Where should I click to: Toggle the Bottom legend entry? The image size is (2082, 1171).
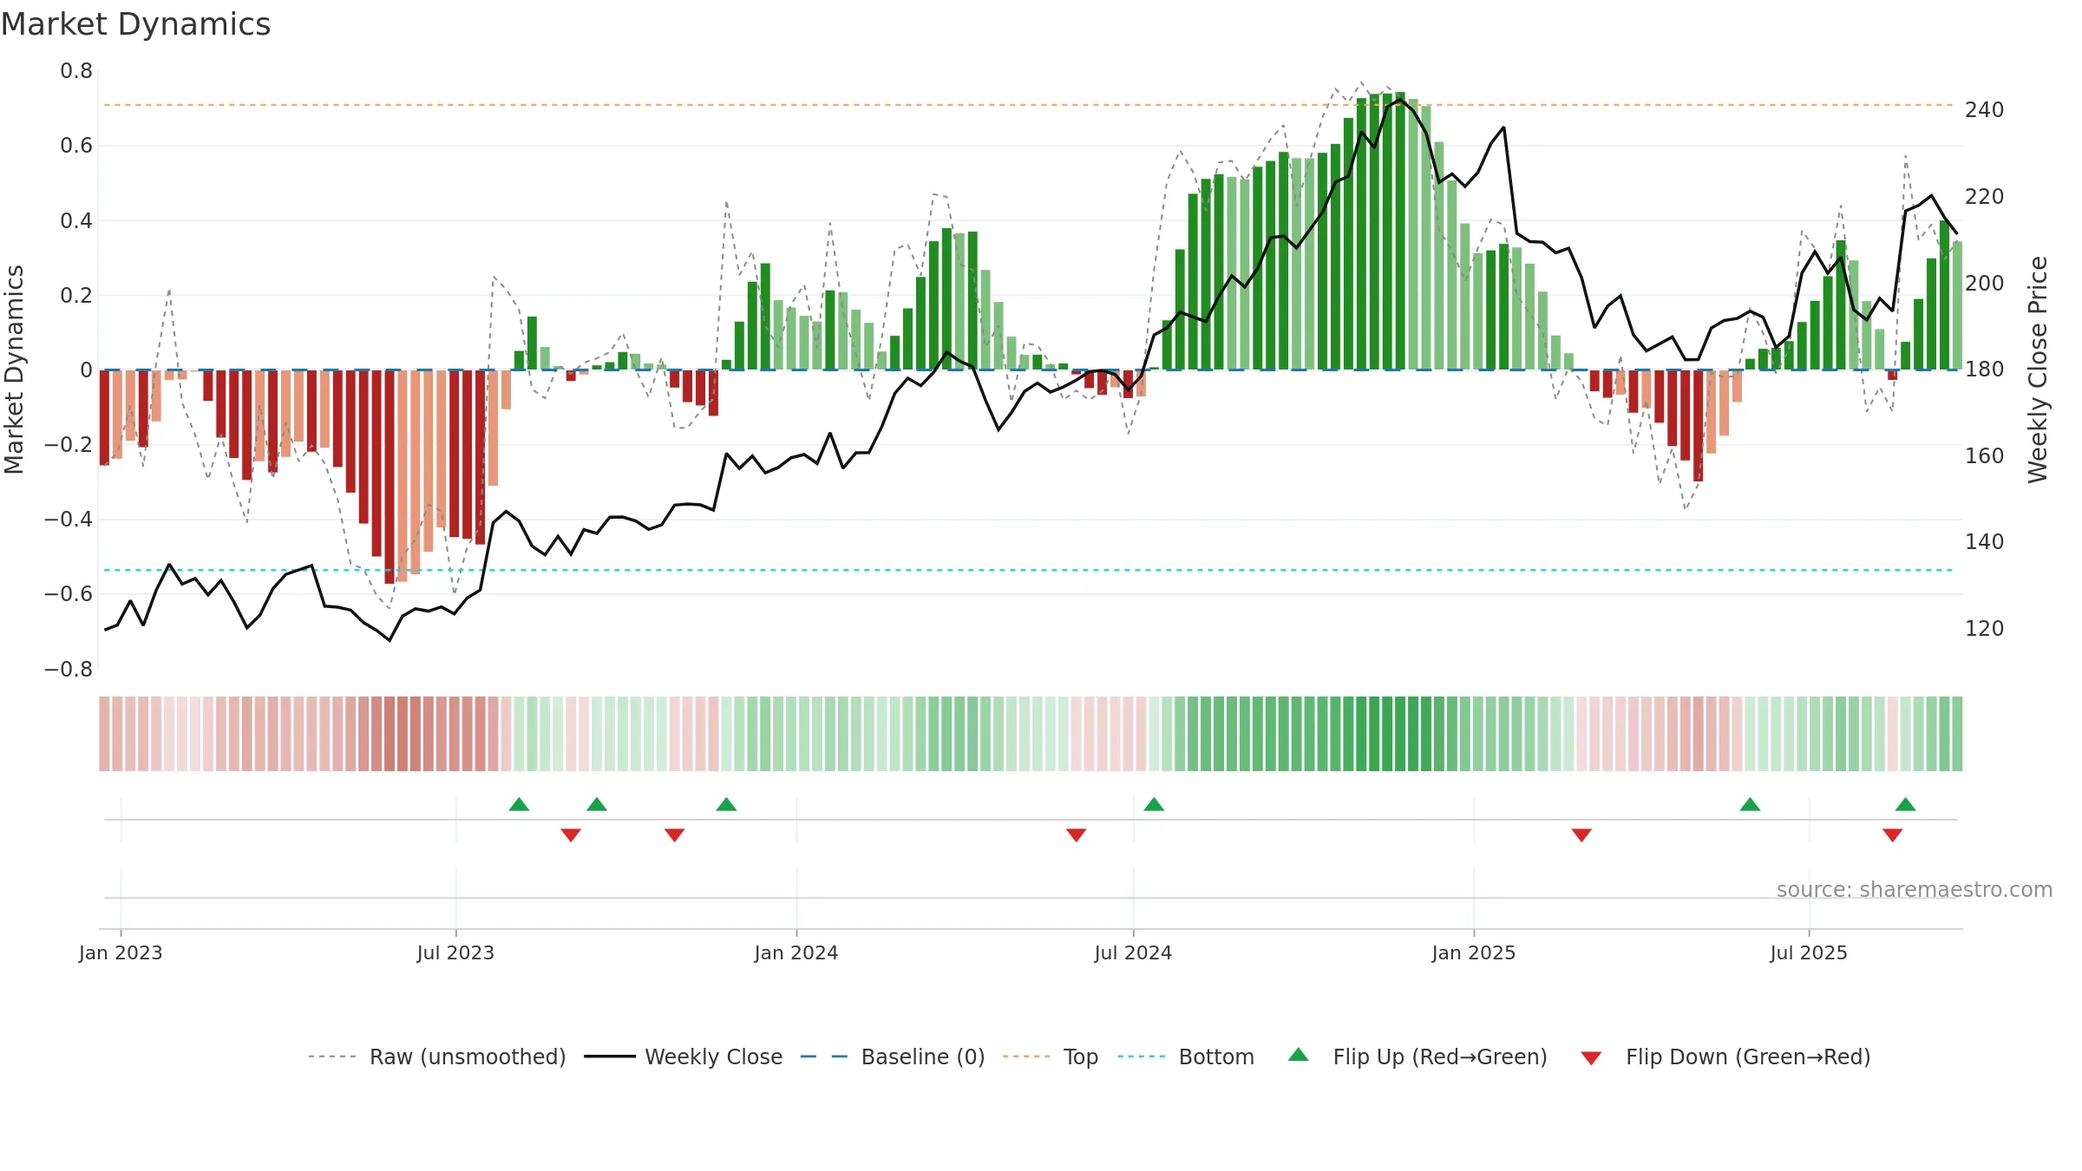[1216, 1057]
